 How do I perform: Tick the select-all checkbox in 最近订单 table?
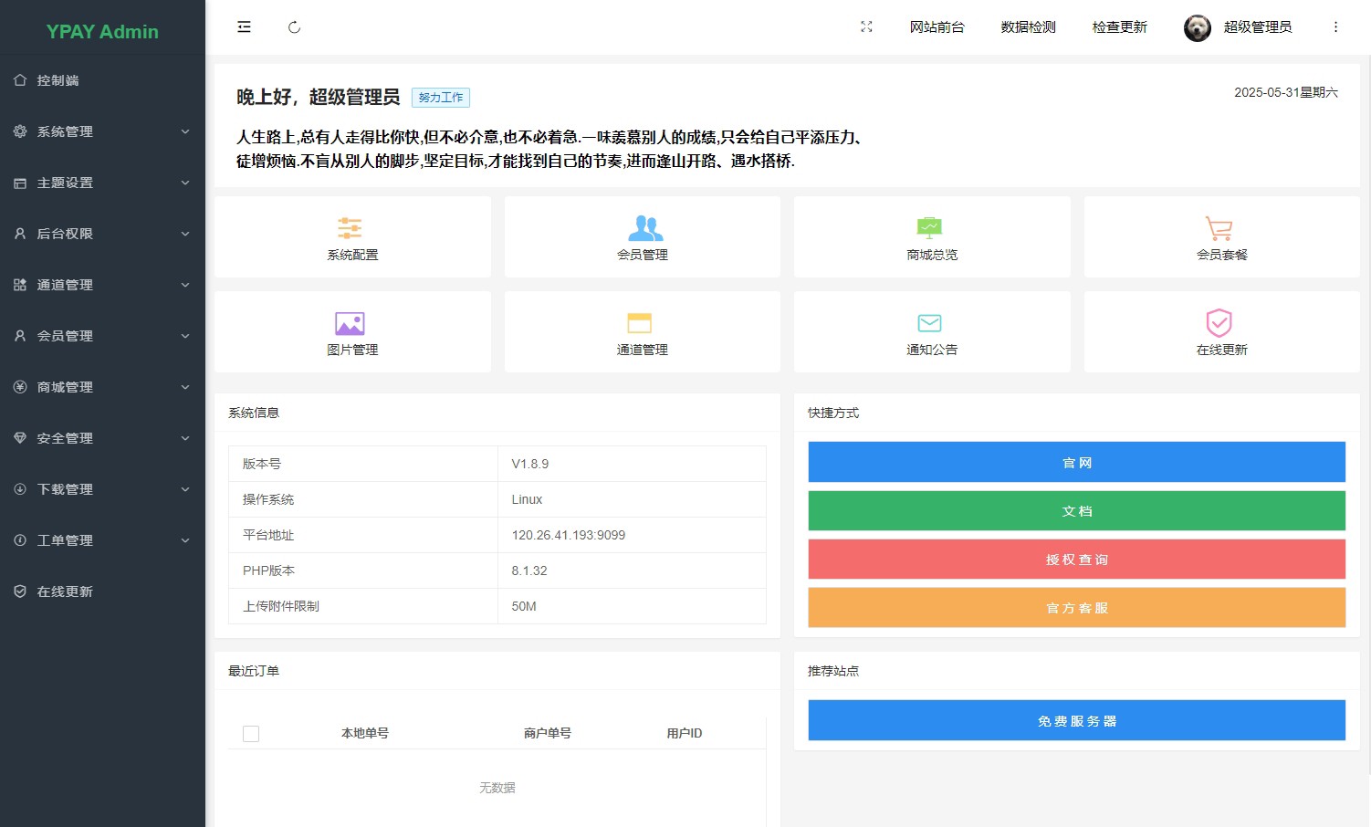(251, 734)
